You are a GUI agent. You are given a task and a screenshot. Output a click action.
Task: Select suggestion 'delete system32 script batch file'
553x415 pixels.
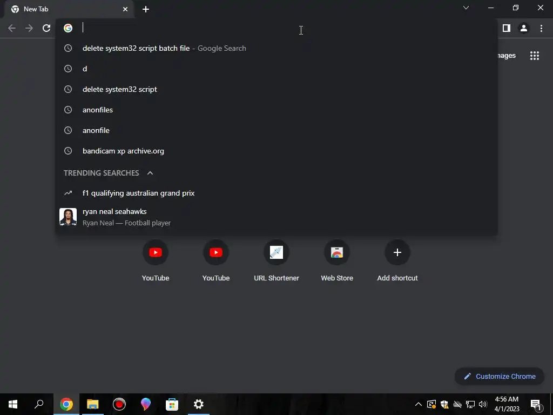click(276, 48)
